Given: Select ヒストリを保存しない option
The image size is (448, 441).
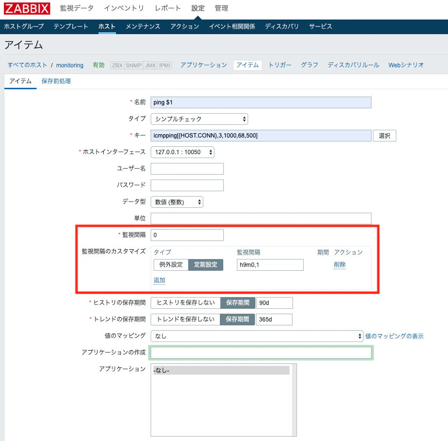Looking at the screenshot, I should (x=186, y=303).
